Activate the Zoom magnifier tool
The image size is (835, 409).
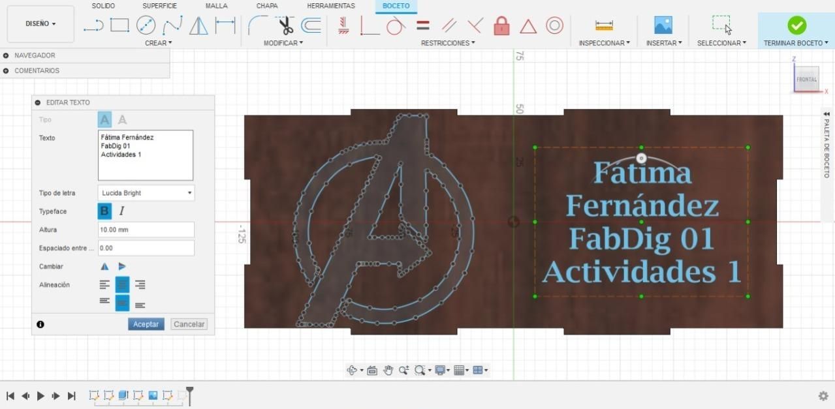click(x=404, y=371)
